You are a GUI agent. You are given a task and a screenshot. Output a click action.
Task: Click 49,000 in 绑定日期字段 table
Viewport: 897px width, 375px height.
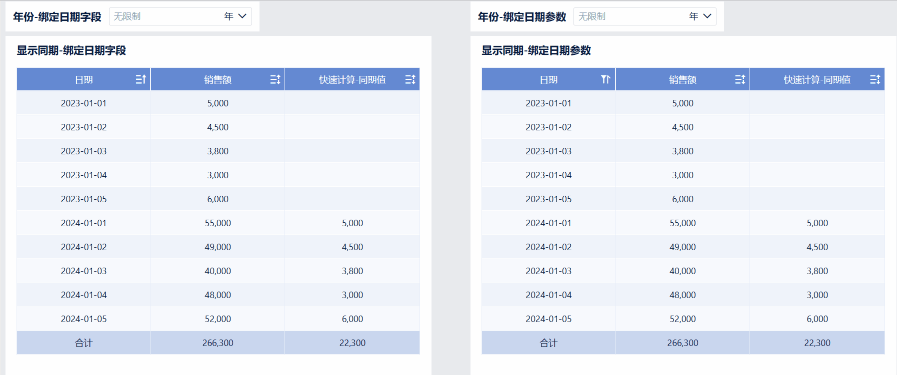coord(218,247)
